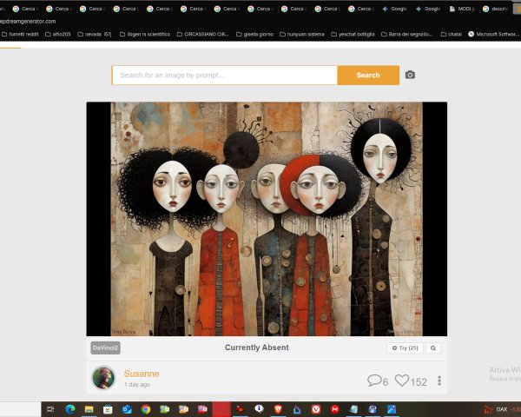Switch to the first 'Cerca' browser tab

24,8
